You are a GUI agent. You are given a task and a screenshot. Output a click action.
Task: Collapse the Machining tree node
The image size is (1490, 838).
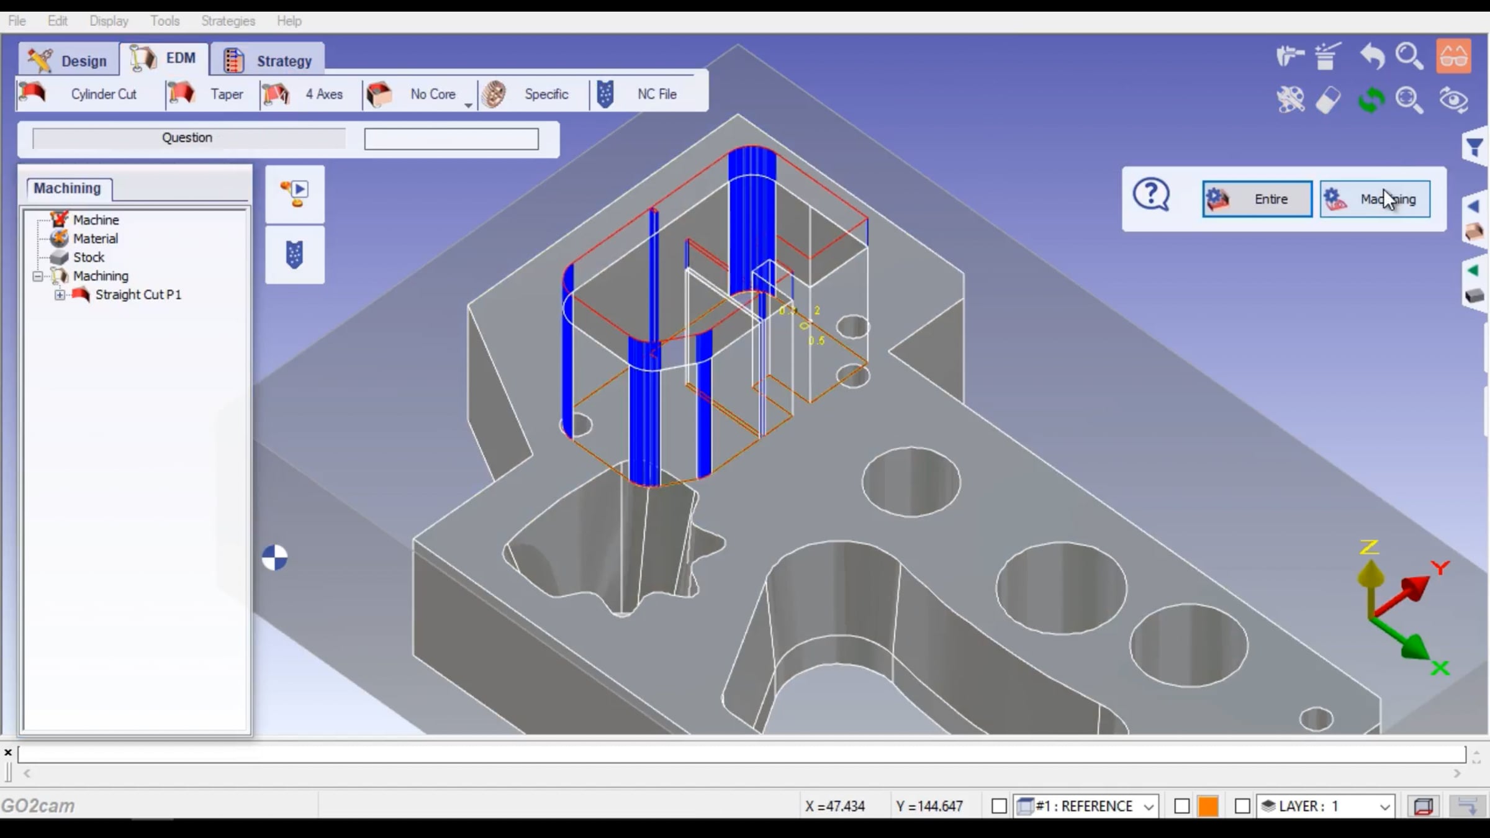[38, 276]
